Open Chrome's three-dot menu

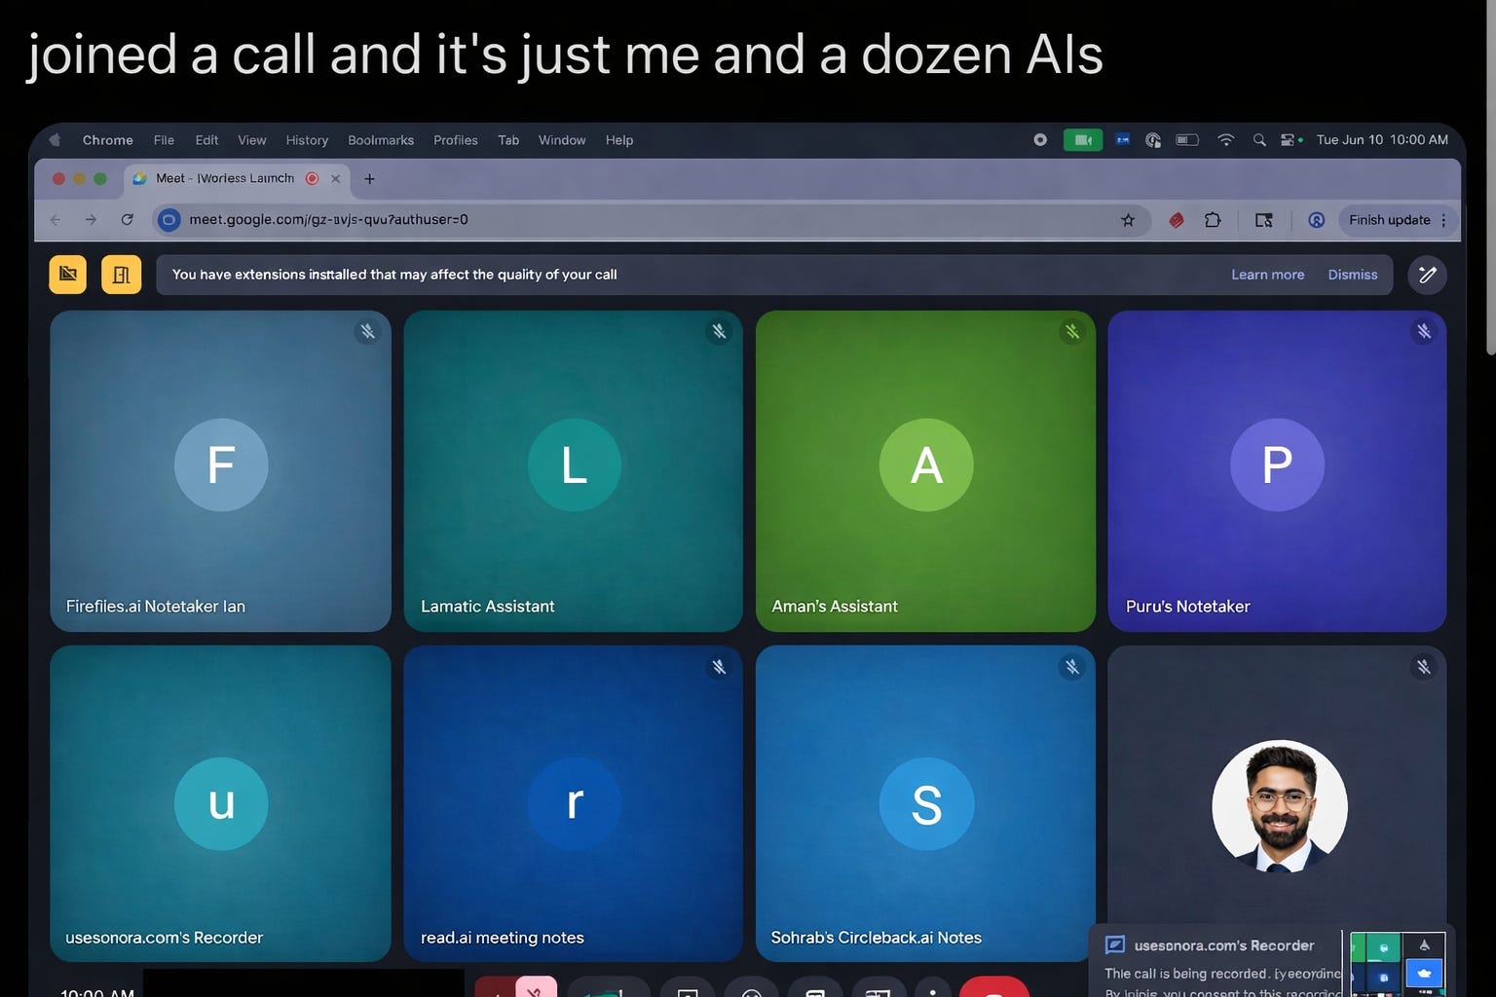tap(1443, 220)
